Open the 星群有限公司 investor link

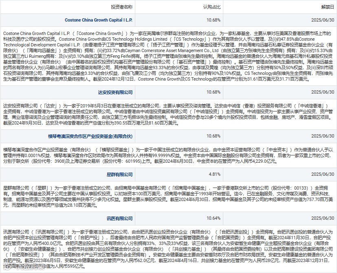coord(119,175)
